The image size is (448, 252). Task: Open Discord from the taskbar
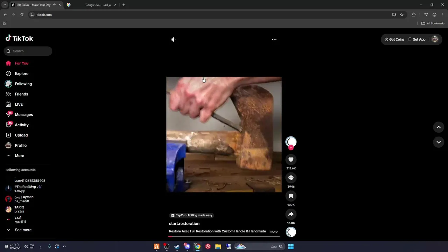pyautogui.click(x=187, y=246)
